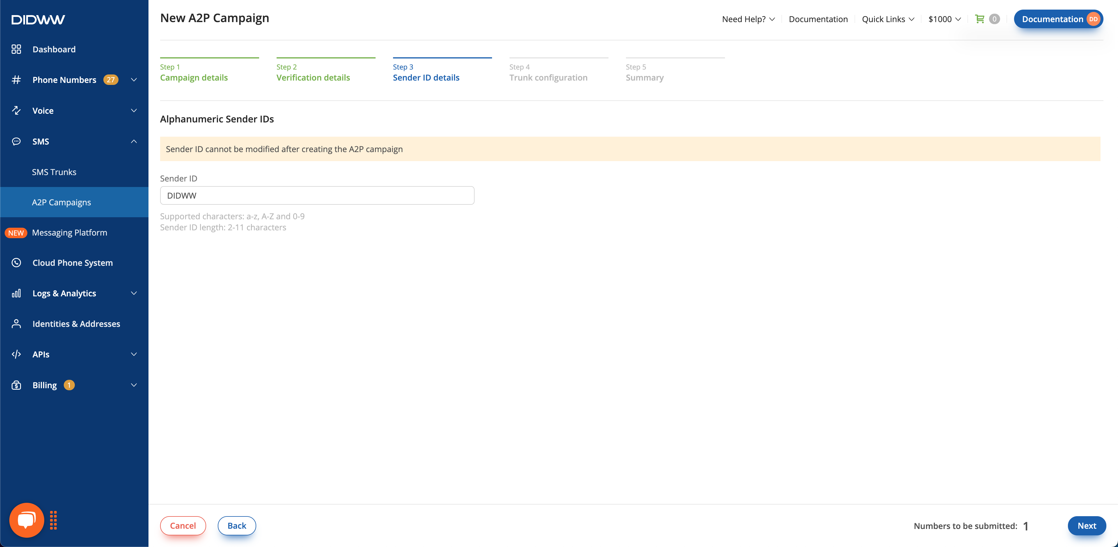Click the Billing wallet icon
Viewport: 1118px width, 547px height.
click(16, 385)
